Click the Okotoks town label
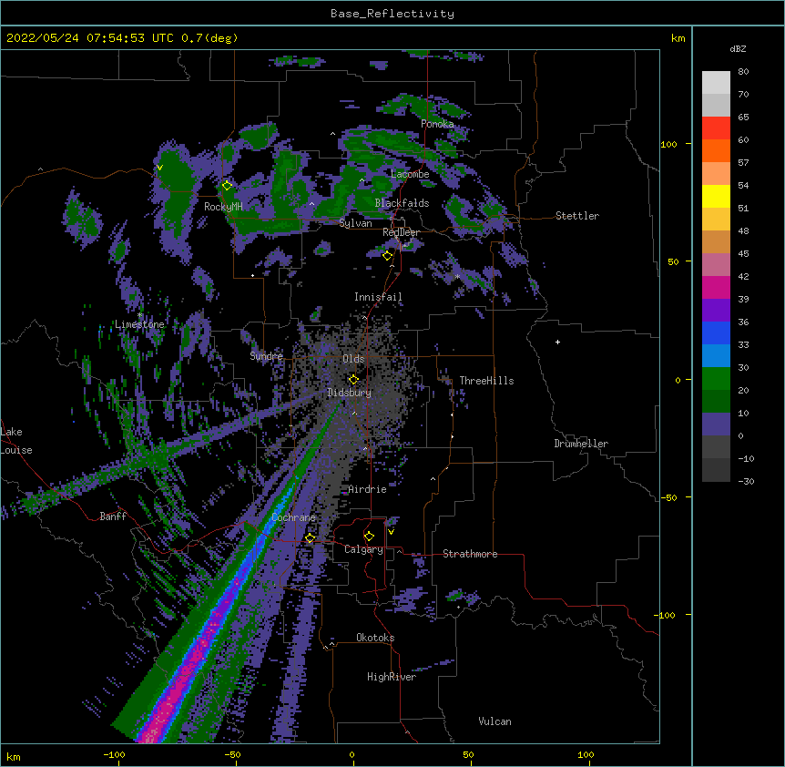This screenshot has width=785, height=767. 375,638
